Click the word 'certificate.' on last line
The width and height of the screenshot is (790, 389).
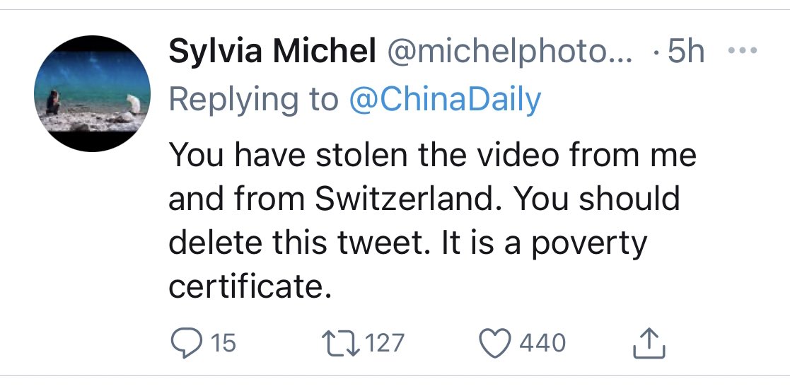pyautogui.click(x=250, y=287)
